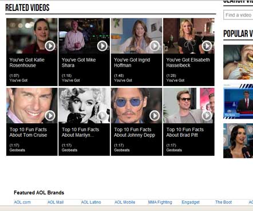Screen dimensions: 253x211
Task: Click the (1:48) duration text
Action: click(x=119, y=75)
